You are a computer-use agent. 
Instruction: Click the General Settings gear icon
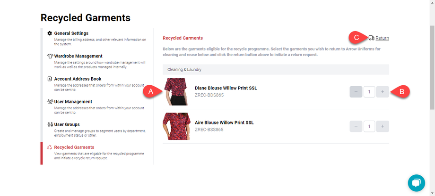pos(50,33)
